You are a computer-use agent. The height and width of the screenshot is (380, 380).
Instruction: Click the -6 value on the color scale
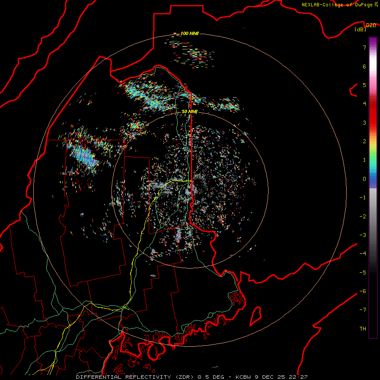tap(363, 291)
